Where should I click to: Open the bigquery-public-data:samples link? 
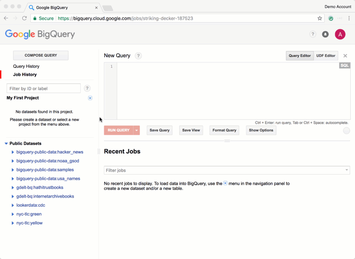pyautogui.click(x=45, y=170)
